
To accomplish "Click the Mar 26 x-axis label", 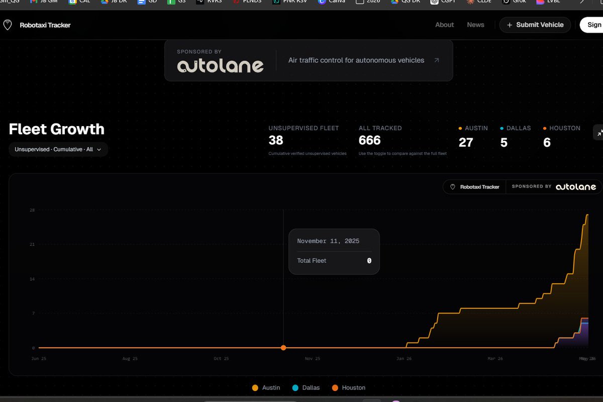I will tap(495, 359).
